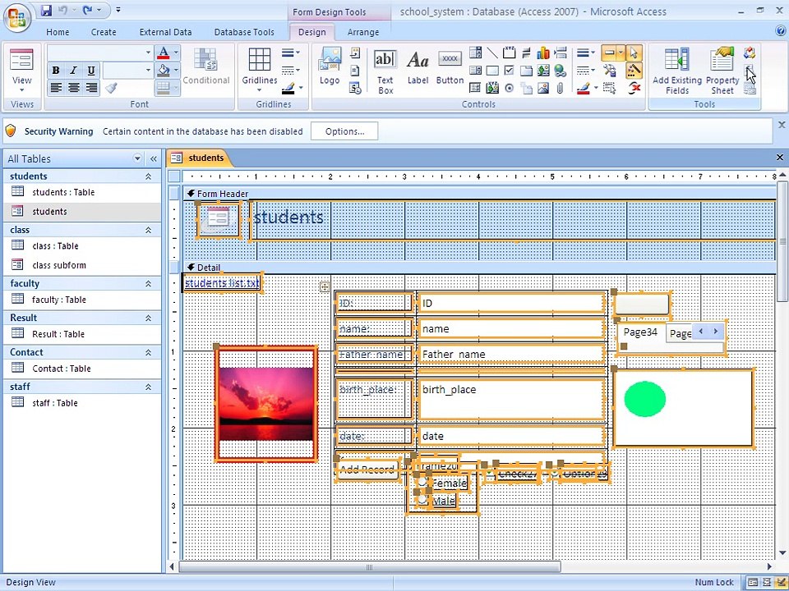Open the View dropdown menu
789x591 pixels.
(21, 90)
